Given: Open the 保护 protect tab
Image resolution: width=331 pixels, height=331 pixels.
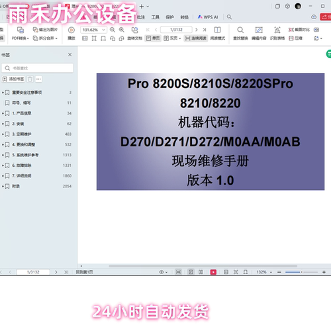Looking at the screenshot, I should click(169, 17).
